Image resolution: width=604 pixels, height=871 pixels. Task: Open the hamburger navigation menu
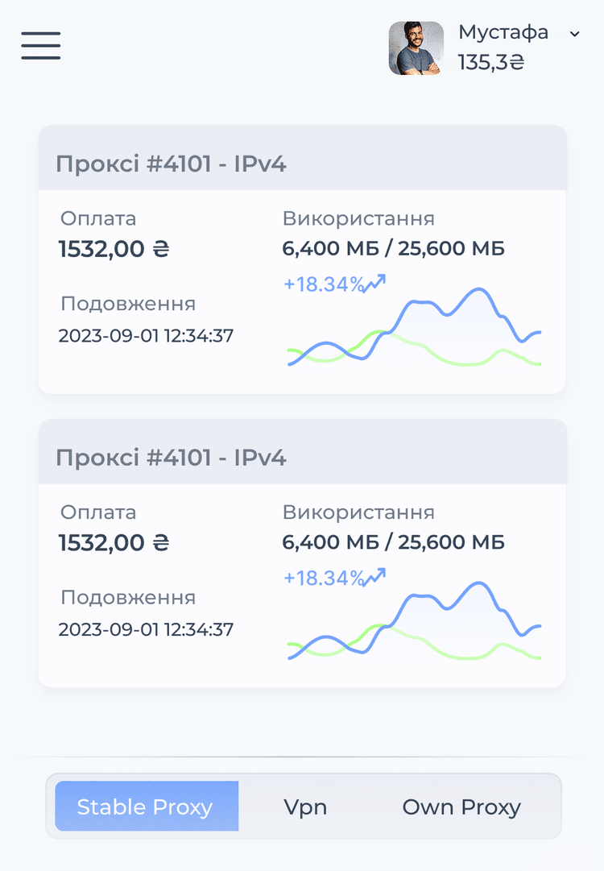click(40, 46)
